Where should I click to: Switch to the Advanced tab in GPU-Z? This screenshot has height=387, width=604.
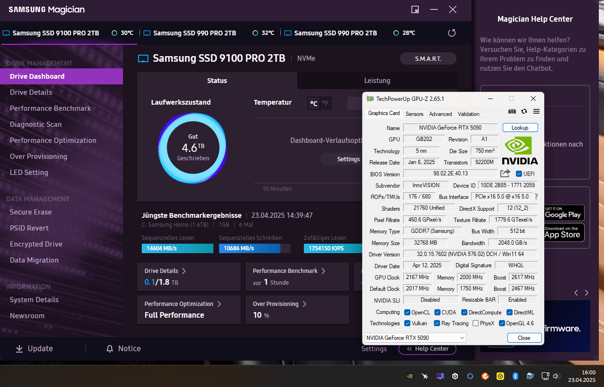tap(441, 114)
